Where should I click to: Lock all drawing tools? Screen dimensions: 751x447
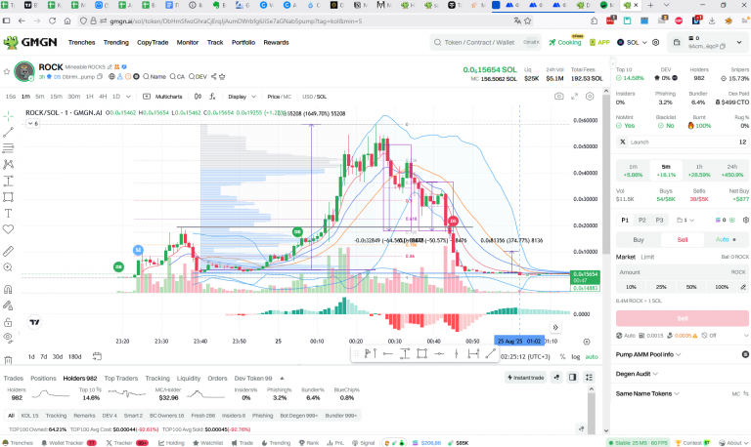(8, 322)
